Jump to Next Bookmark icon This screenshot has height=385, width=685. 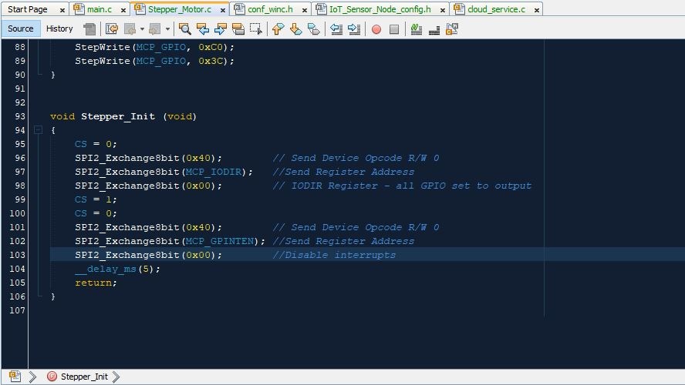tap(295, 29)
